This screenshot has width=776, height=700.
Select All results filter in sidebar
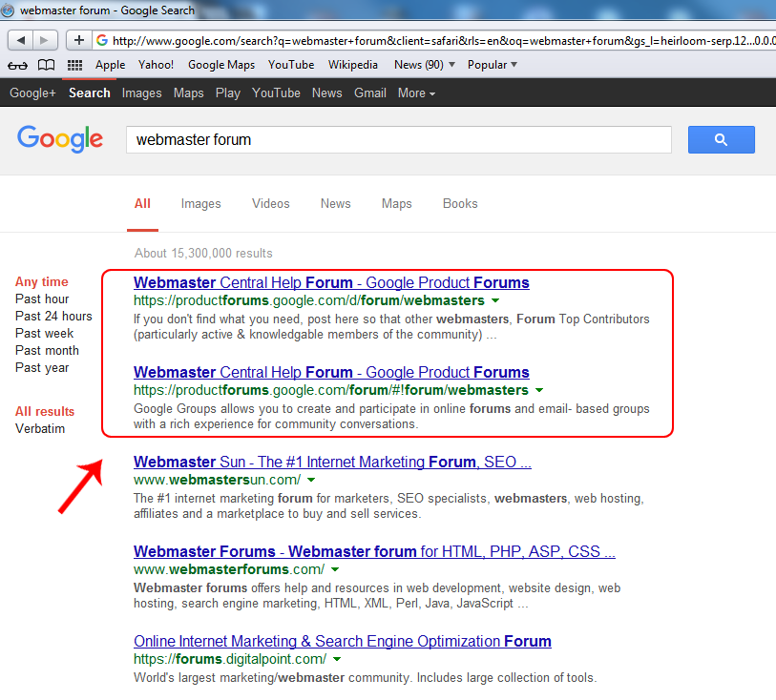tap(45, 411)
